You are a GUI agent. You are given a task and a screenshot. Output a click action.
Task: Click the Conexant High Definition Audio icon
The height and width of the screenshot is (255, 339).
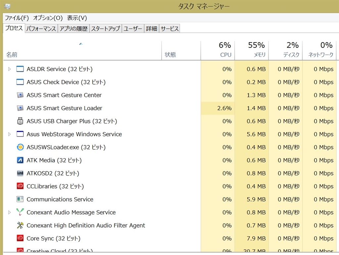point(20,225)
